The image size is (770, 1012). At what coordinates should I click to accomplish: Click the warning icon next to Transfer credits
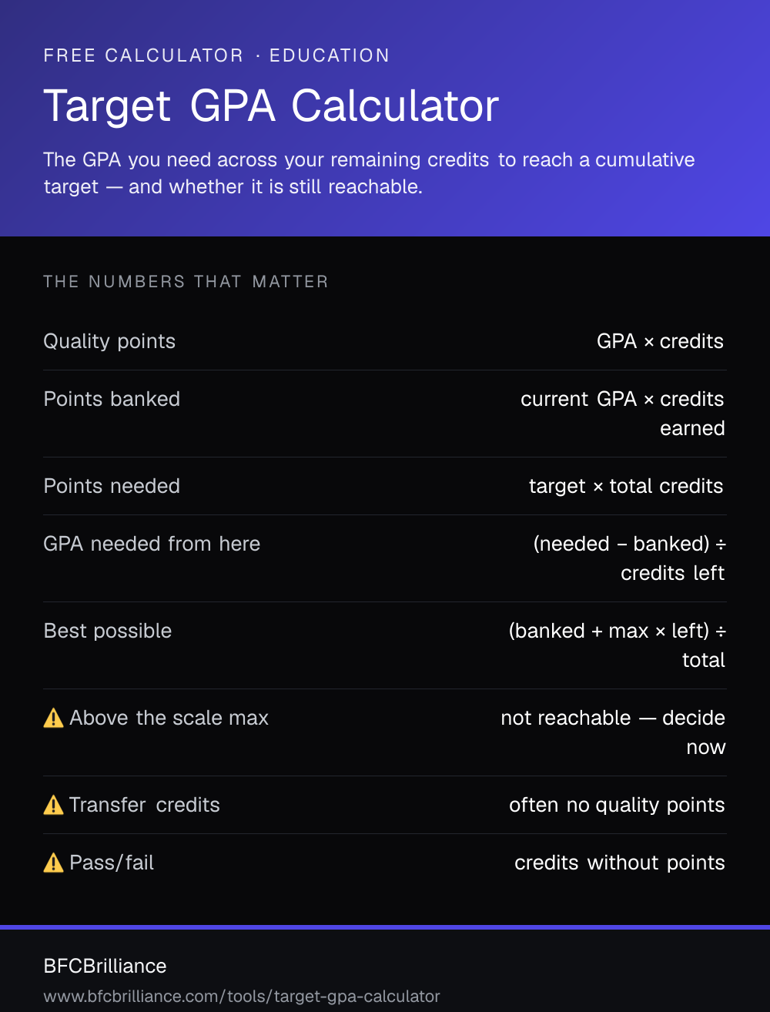click(54, 806)
